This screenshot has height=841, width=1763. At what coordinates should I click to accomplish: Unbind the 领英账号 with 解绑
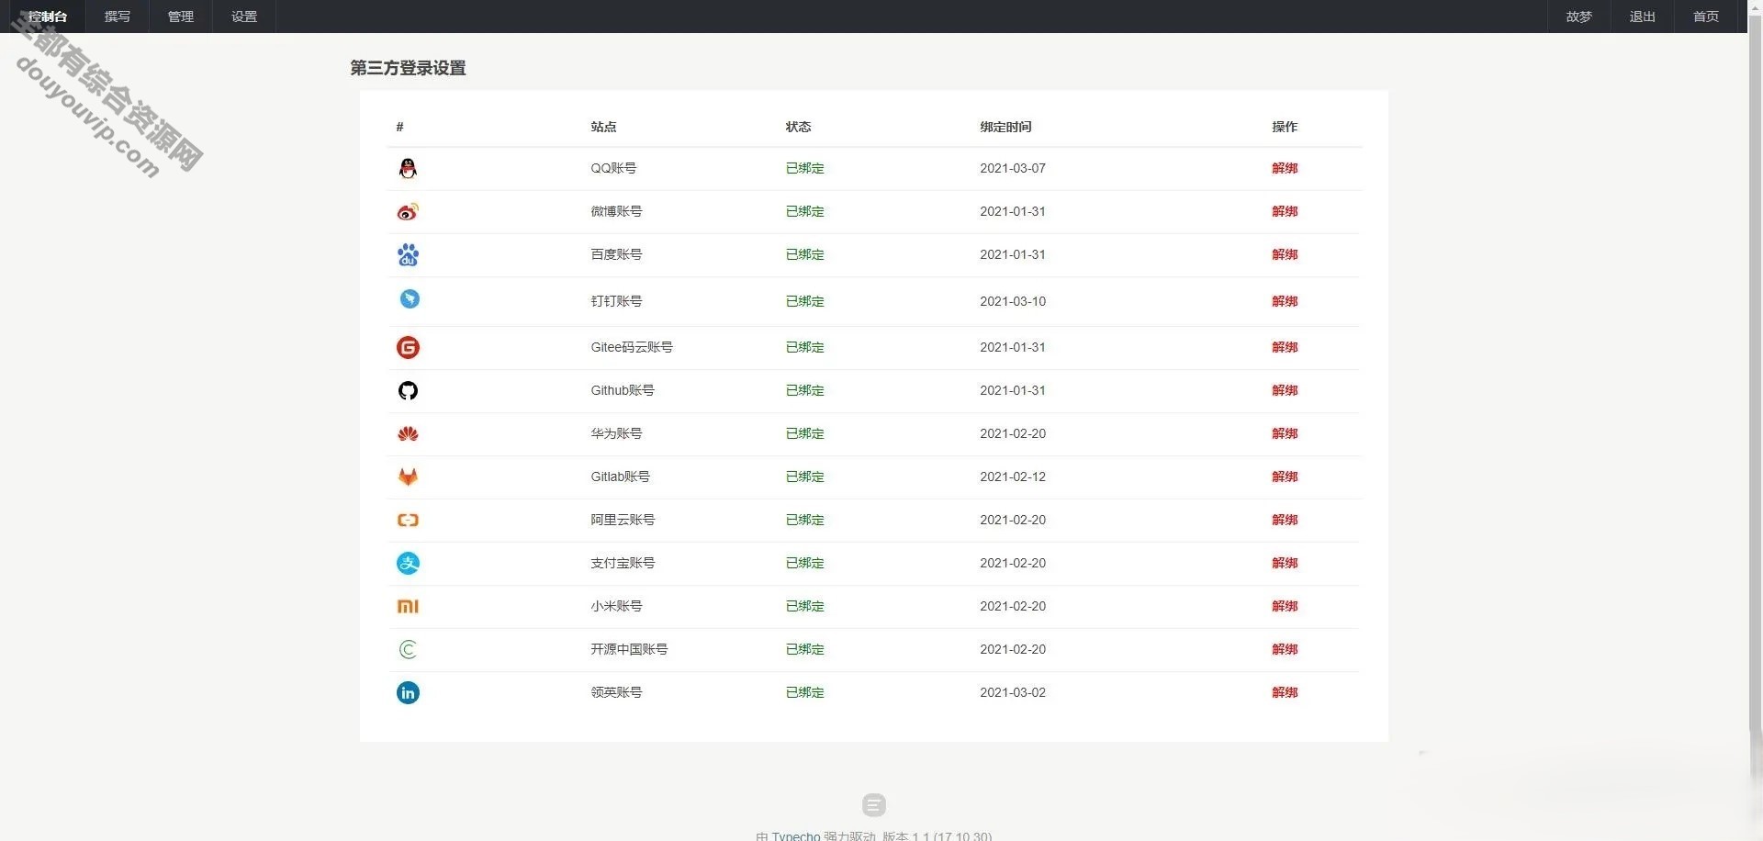click(1285, 692)
